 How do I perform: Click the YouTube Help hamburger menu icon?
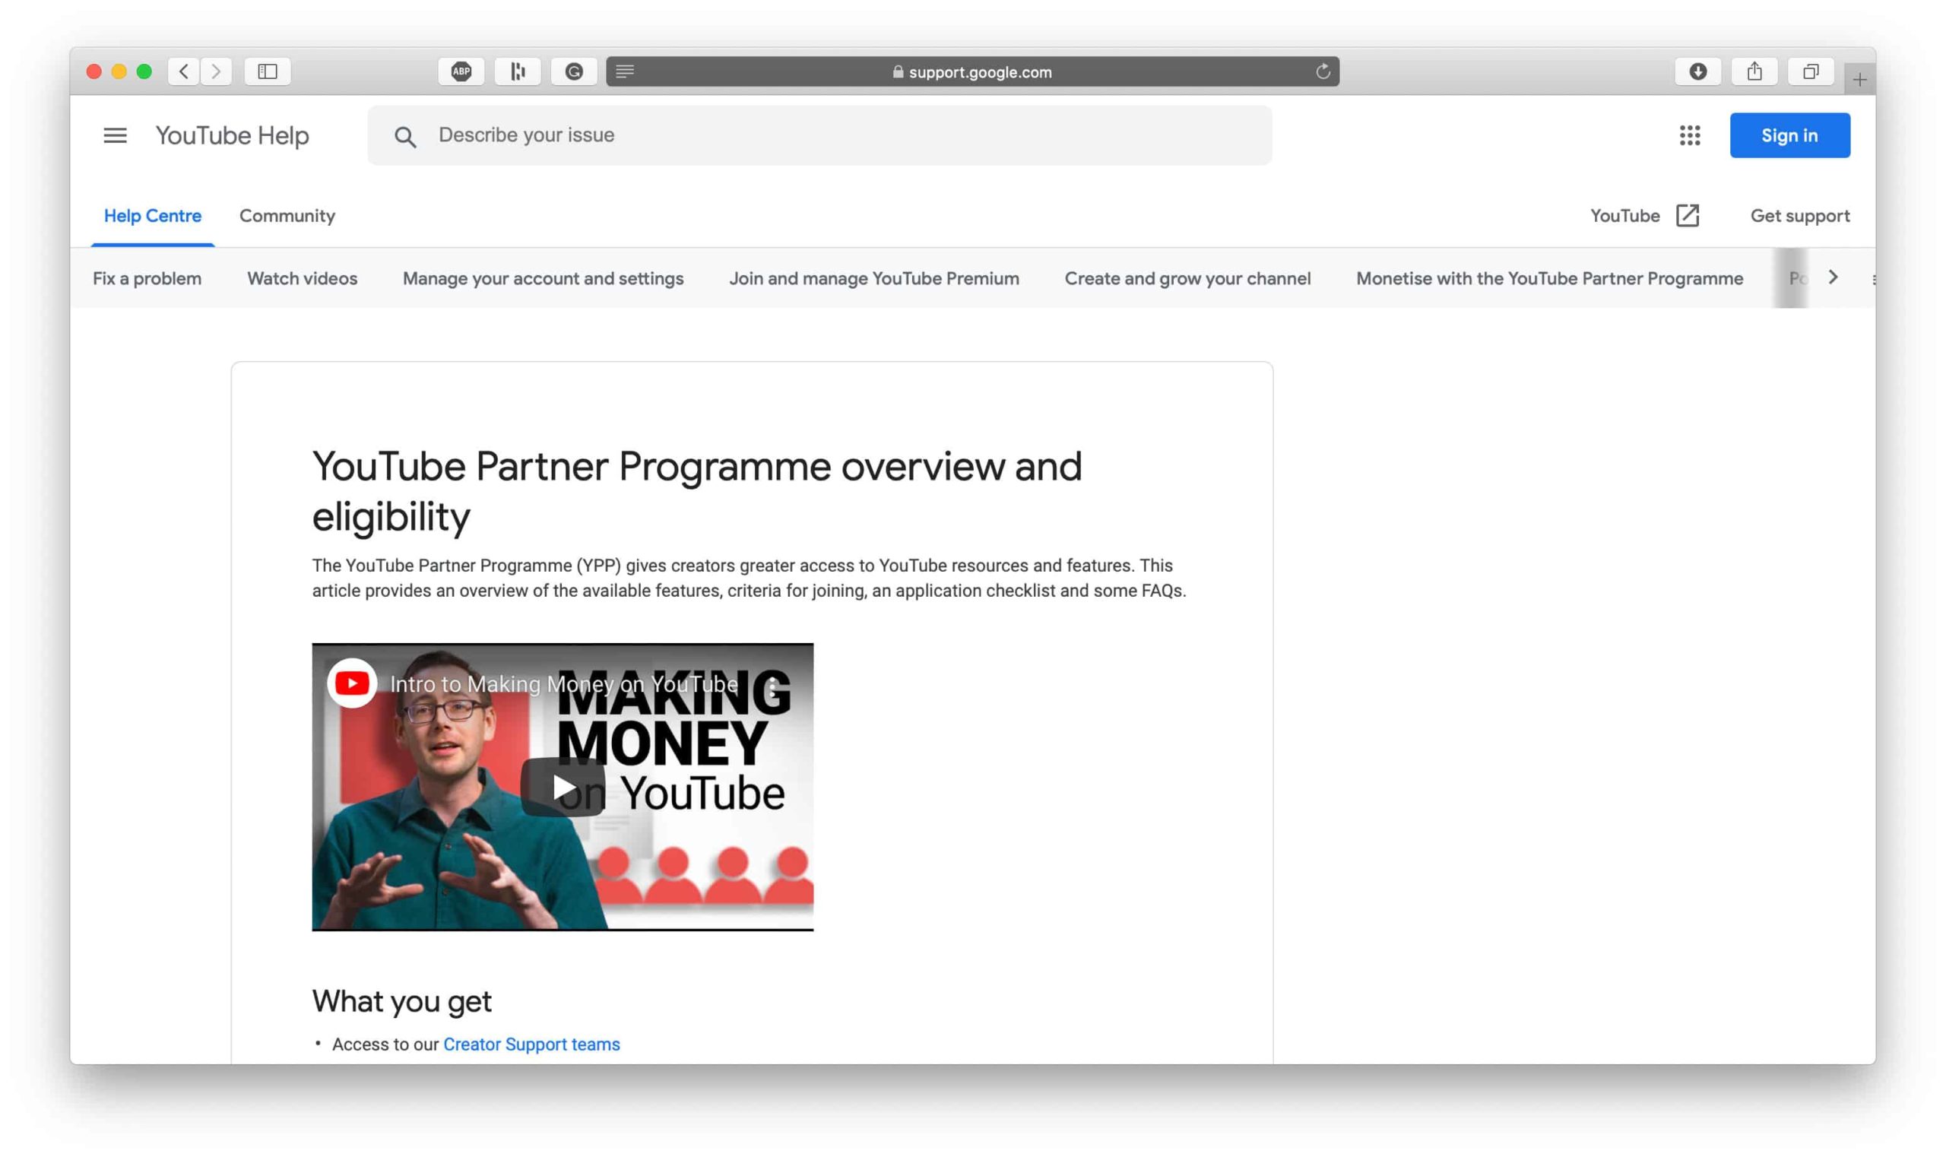pyautogui.click(x=113, y=135)
